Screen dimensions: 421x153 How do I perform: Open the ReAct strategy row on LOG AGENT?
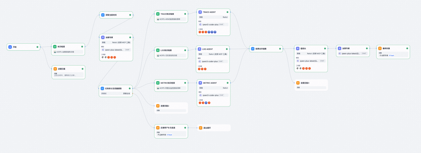213,54
